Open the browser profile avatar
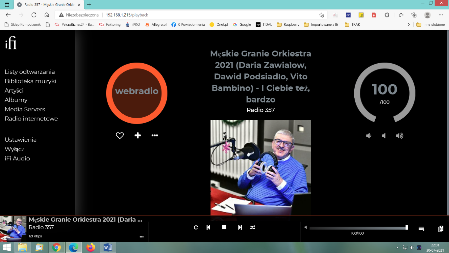Image resolution: width=449 pixels, height=253 pixels. (x=427, y=15)
